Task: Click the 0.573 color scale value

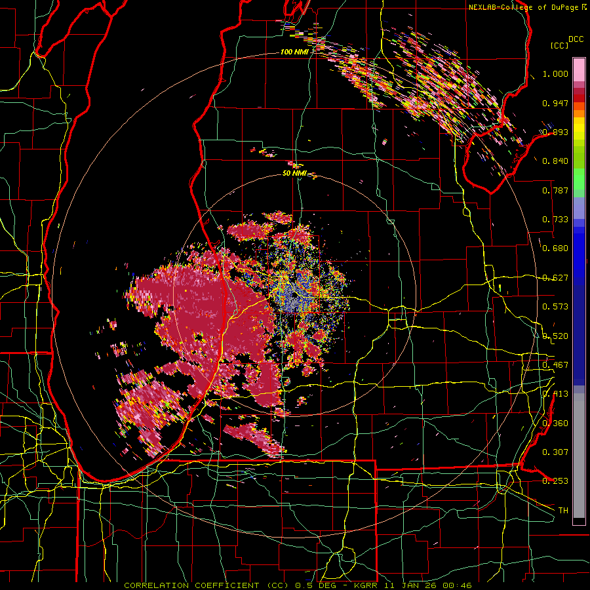Action: pos(555,307)
